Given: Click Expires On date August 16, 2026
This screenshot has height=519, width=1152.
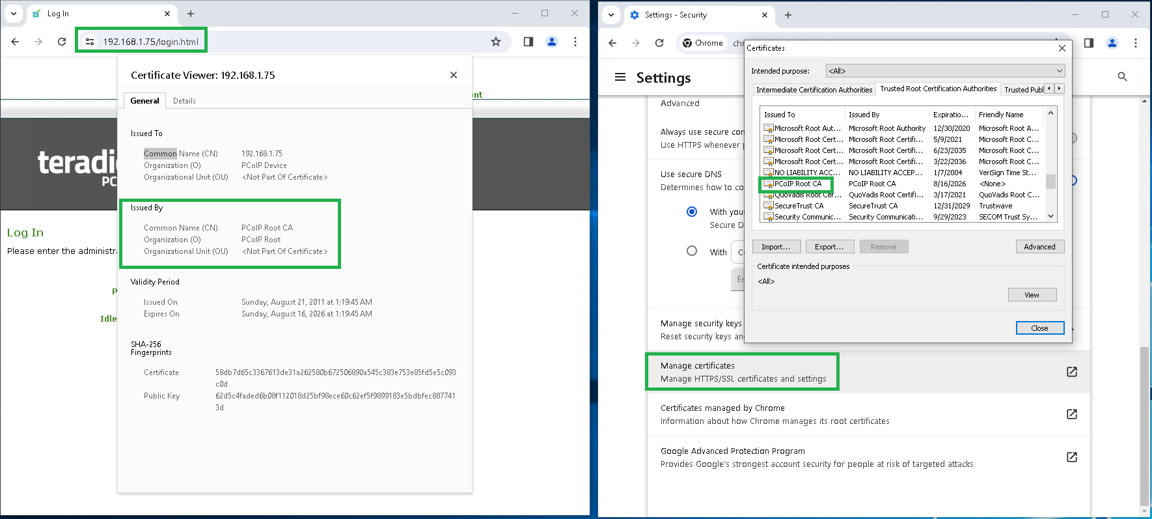Looking at the screenshot, I should (x=307, y=314).
